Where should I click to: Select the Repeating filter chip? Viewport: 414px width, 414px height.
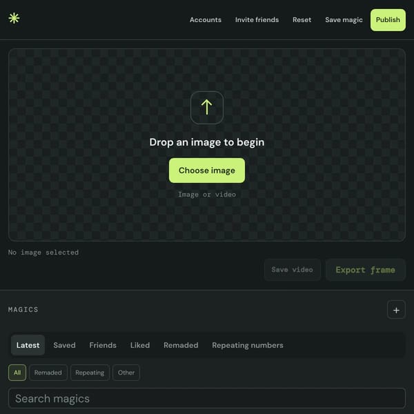tap(90, 373)
